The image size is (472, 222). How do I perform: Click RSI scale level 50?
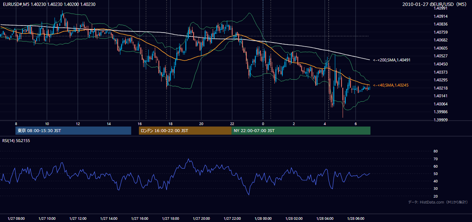point(435,174)
